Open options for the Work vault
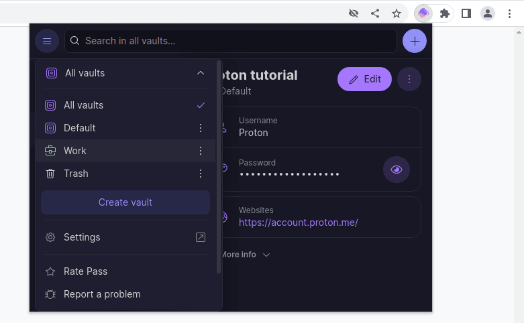Screen dimensions: 524x323 (201, 151)
